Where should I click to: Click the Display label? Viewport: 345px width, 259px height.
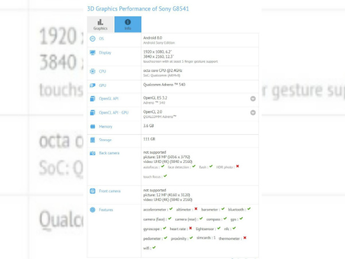(105, 53)
